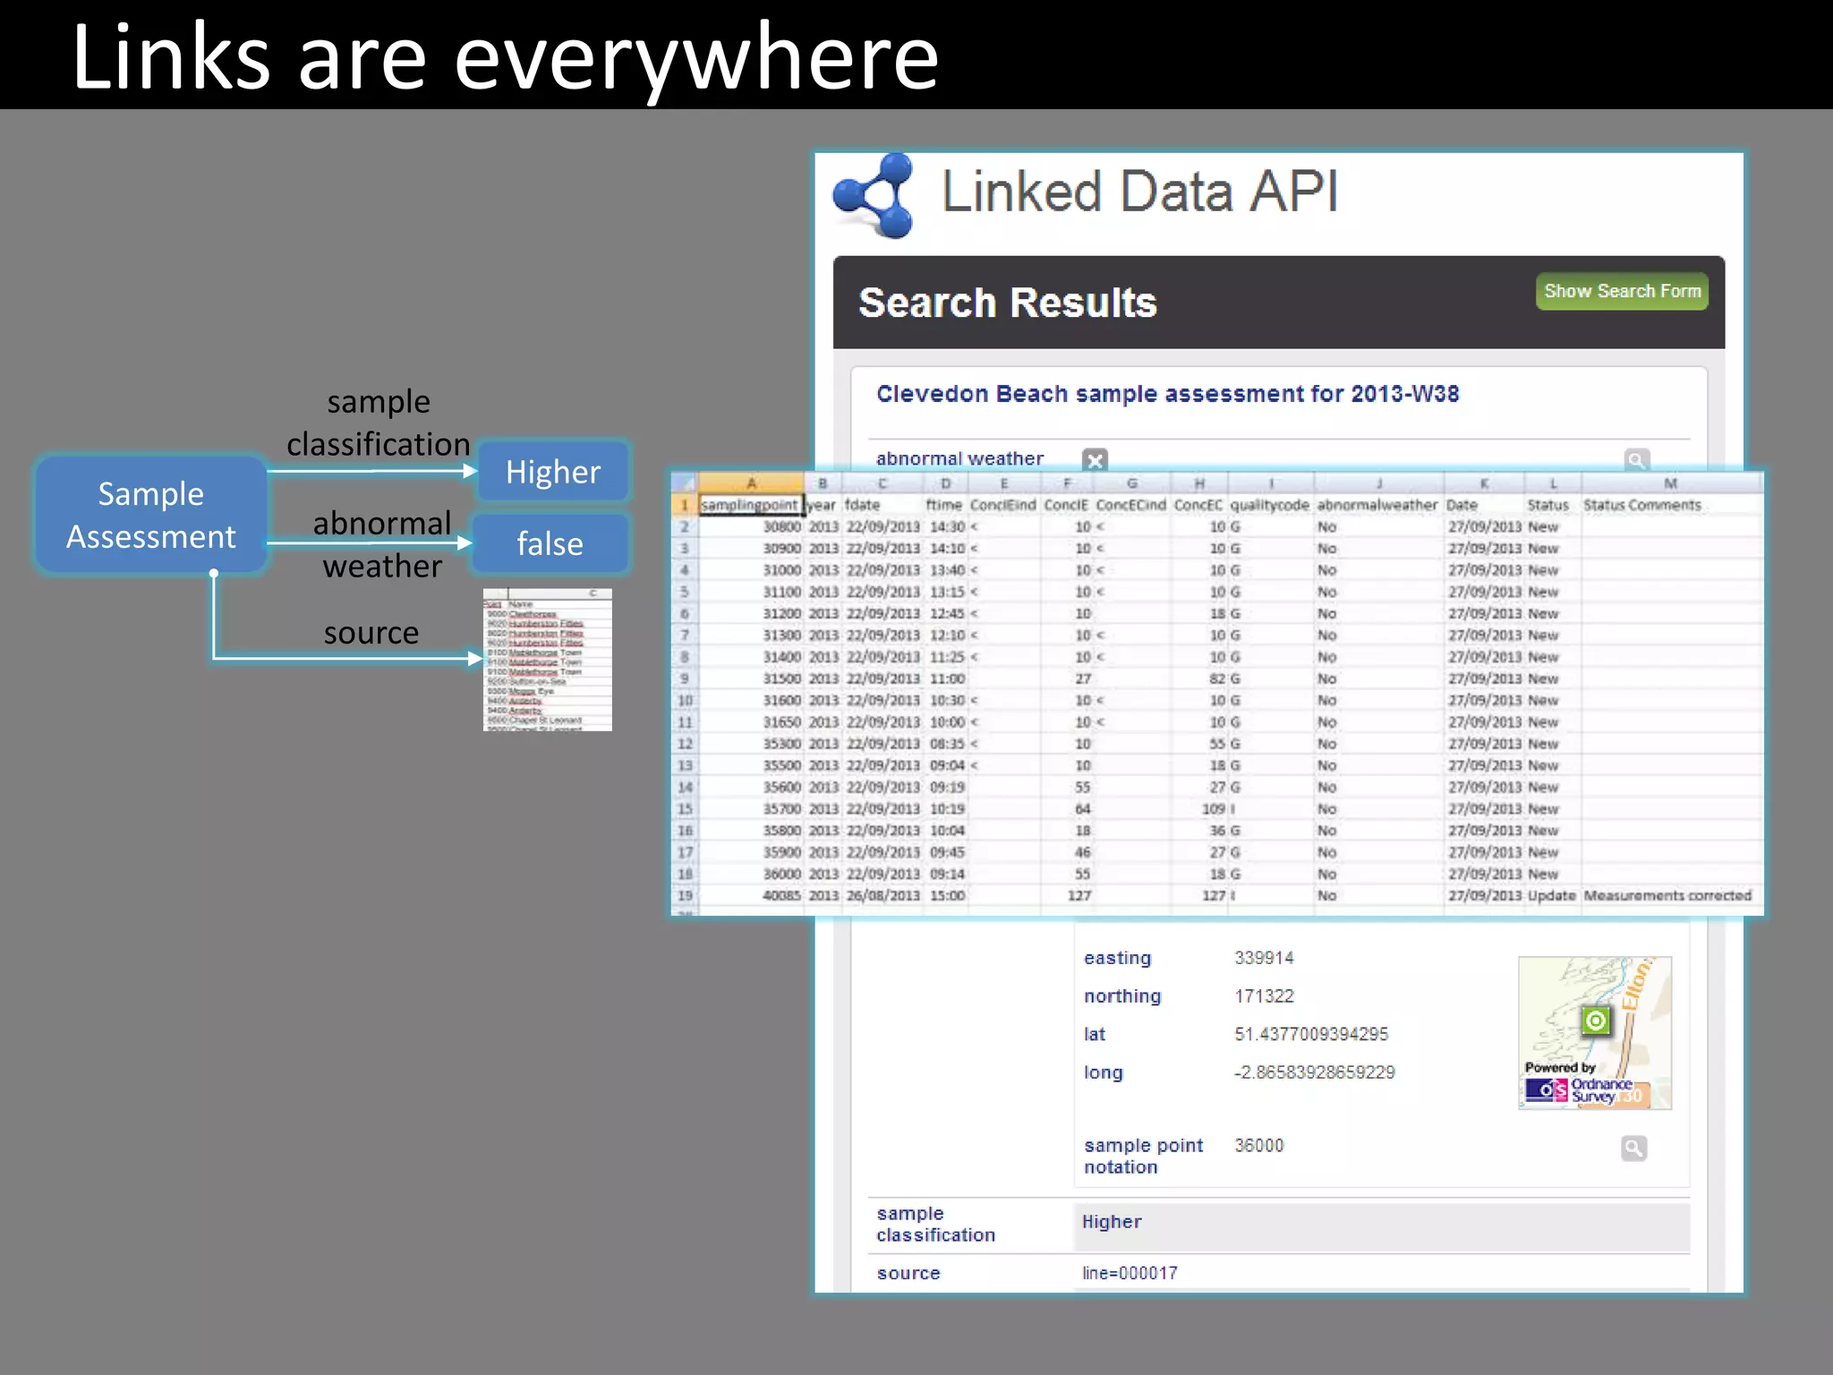Select the Sample Assessment diagram box

151,515
